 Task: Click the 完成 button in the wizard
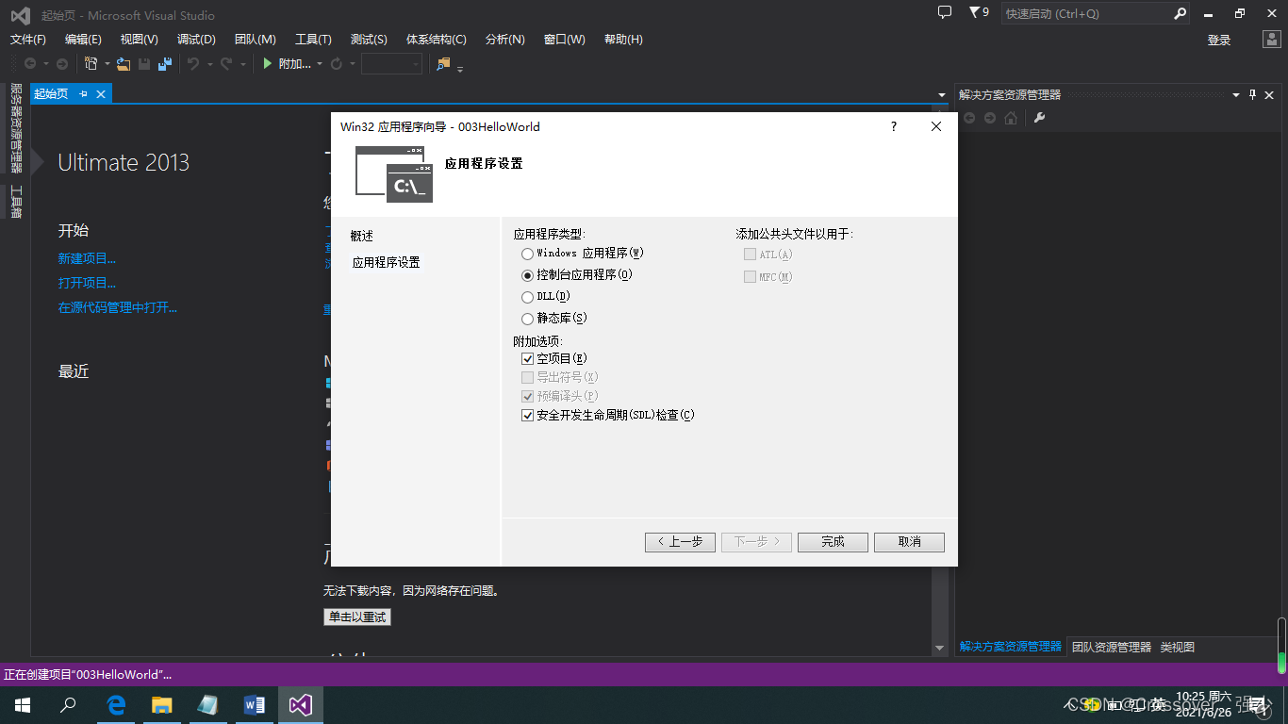(x=833, y=542)
